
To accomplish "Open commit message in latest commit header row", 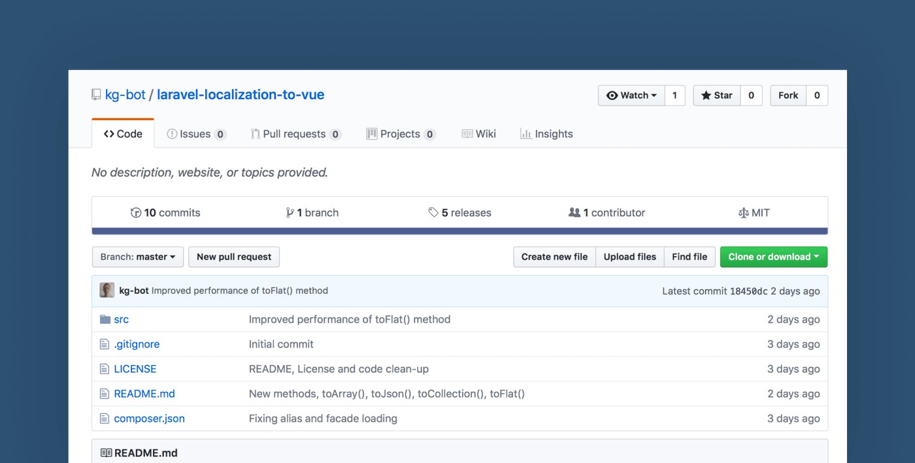I will pyautogui.click(x=240, y=291).
